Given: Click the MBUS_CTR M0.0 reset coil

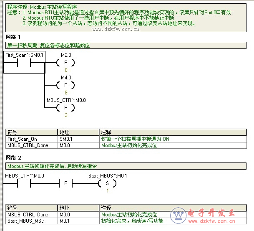Looking at the screenshot, I should point(65,108).
